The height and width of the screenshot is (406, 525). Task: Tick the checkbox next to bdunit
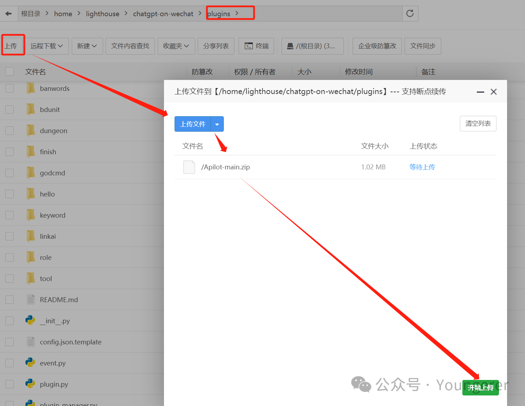[x=10, y=110]
